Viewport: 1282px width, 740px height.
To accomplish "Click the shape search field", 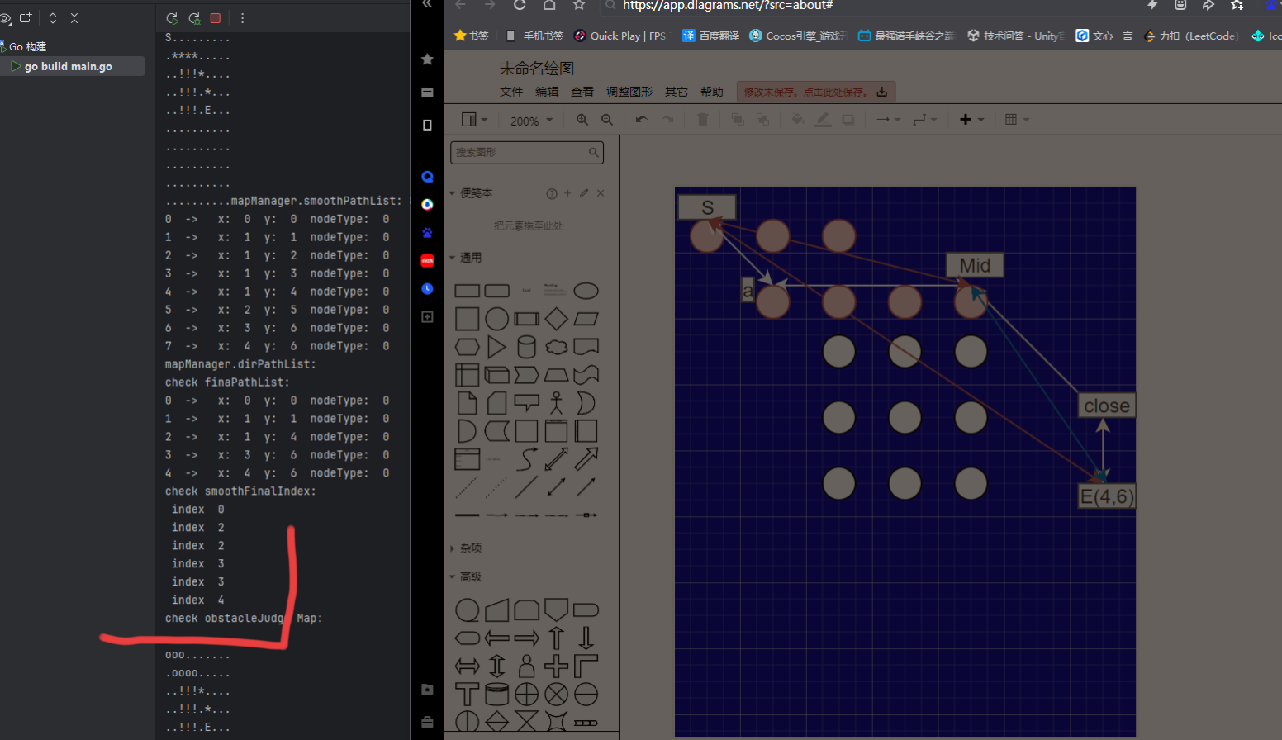I will [527, 153].
